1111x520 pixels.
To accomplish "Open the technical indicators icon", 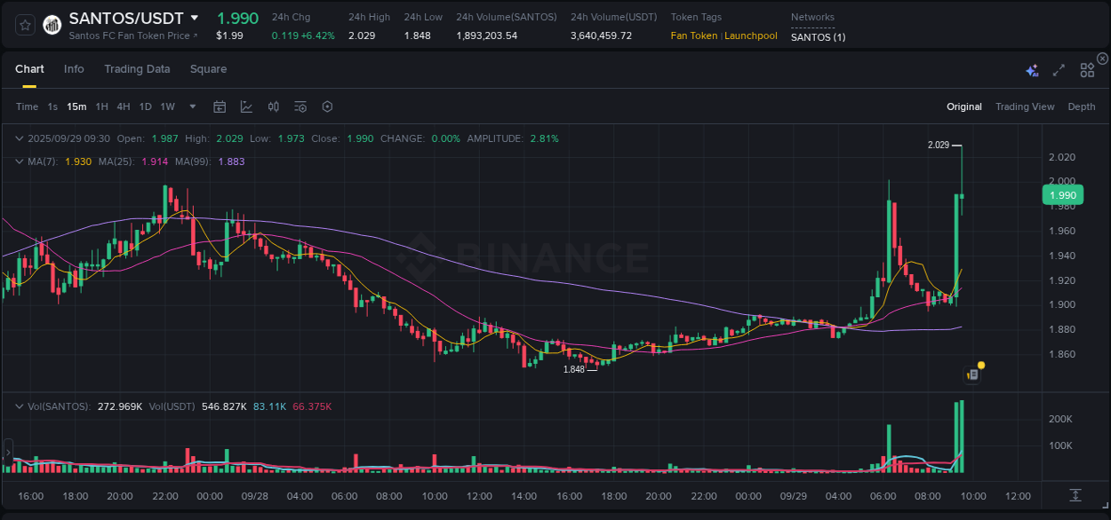I will (273, 106).
